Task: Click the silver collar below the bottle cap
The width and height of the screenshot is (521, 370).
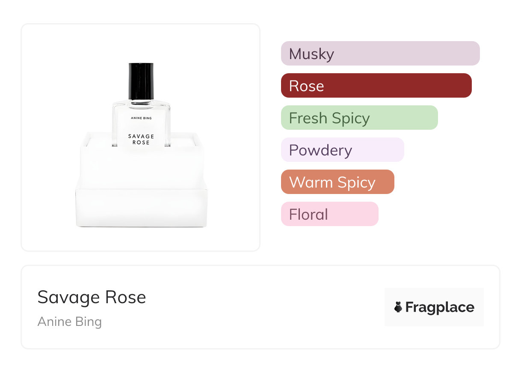Action: 141,101
